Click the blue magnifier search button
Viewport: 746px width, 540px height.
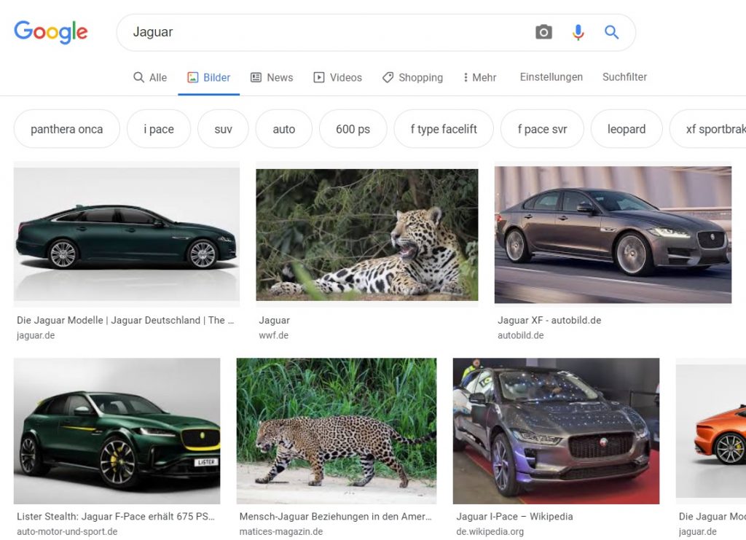[x=611, y=32]
